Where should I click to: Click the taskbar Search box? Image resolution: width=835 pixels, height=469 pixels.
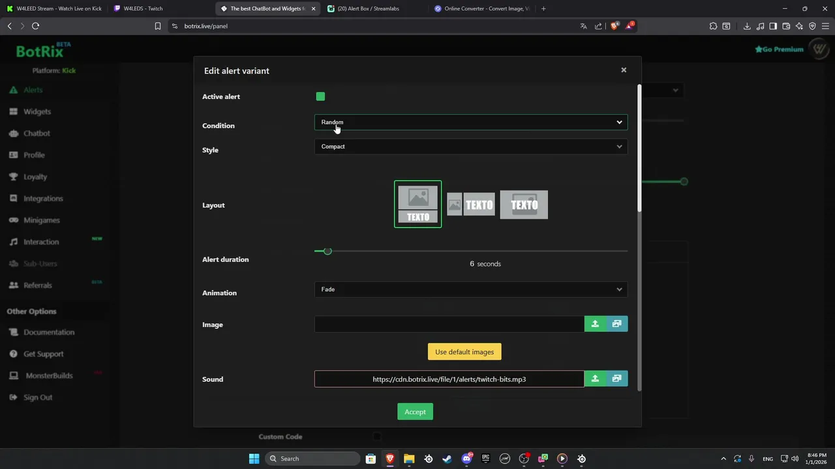click(314, 459)
